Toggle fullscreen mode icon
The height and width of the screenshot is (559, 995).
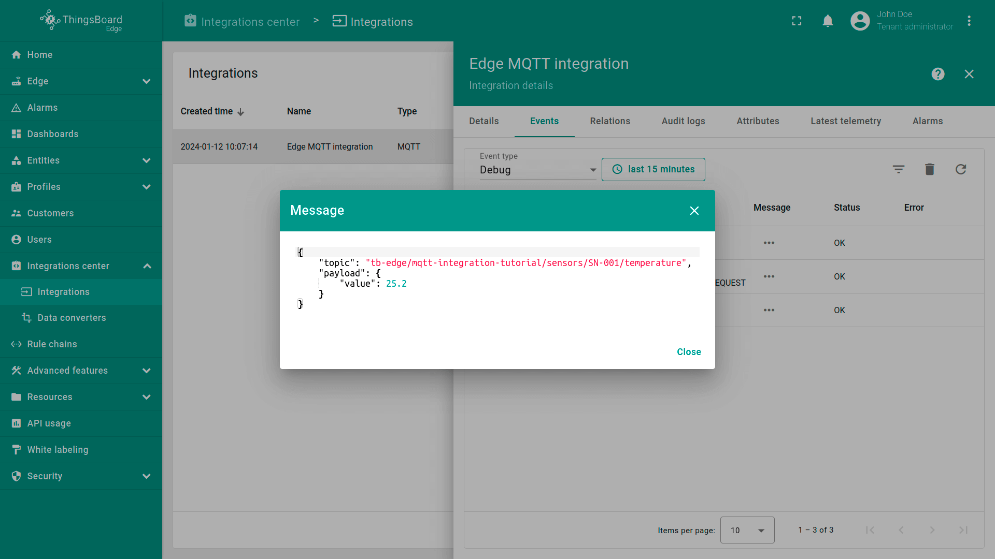tap(797, 21)
